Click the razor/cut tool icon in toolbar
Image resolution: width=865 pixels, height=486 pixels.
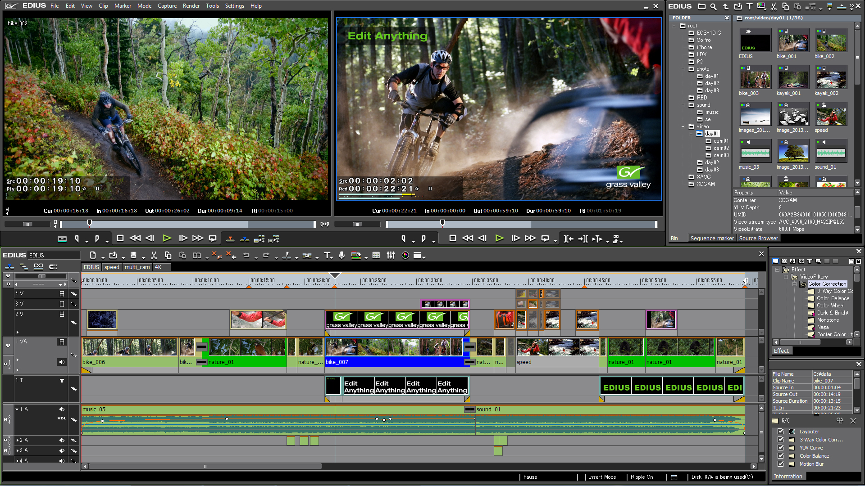pos(153,256)
